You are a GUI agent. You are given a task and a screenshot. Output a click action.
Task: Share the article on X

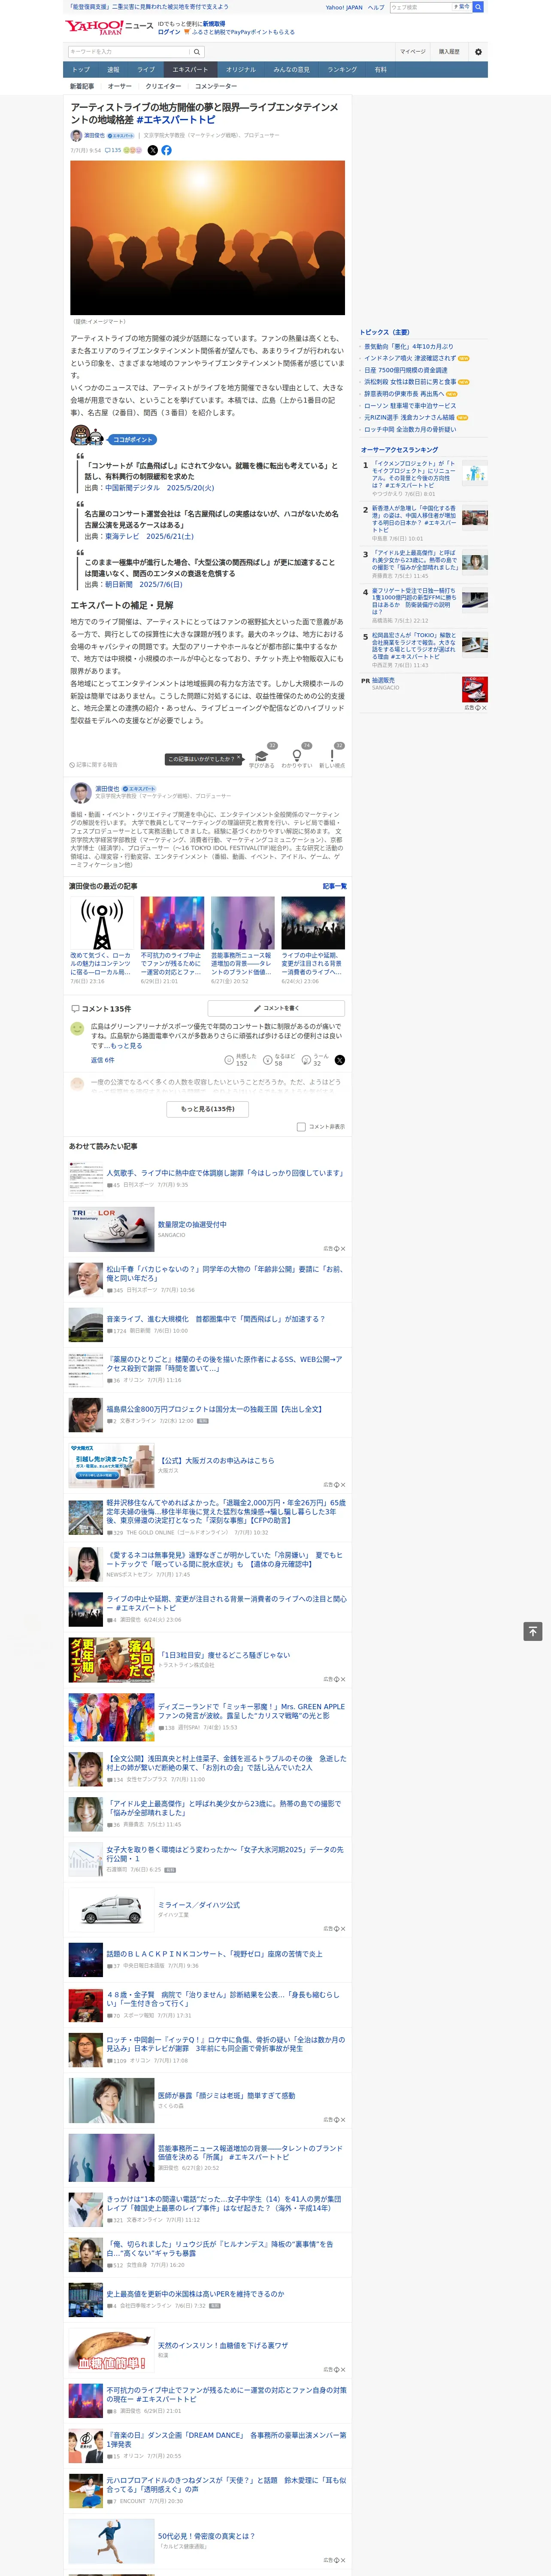[153, 150]
